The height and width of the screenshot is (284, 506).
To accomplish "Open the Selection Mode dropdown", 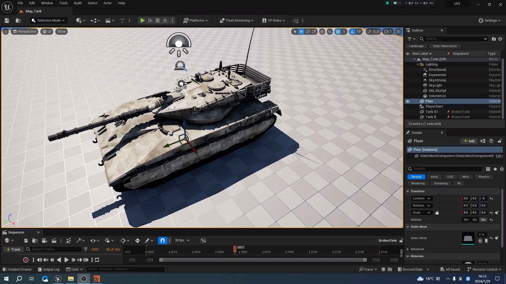I will coord(48,20).
